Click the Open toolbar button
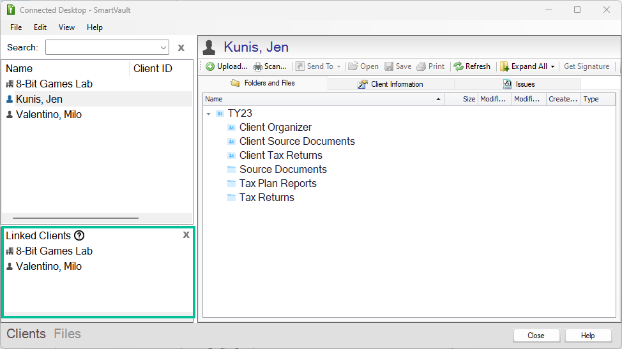 [x=363, y=66]
